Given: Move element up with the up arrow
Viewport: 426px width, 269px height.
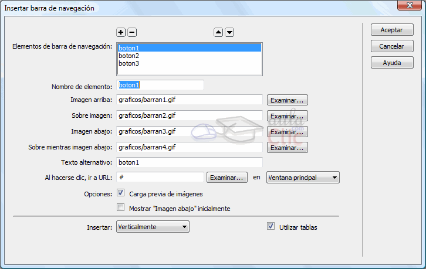Looking at the screenshot, I should click(x=218, y=33).
